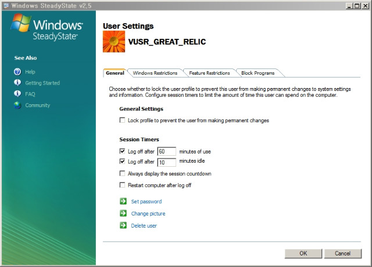The image size is (372, 267).
Task: Click the orange flower user picture
Action: 114,42
